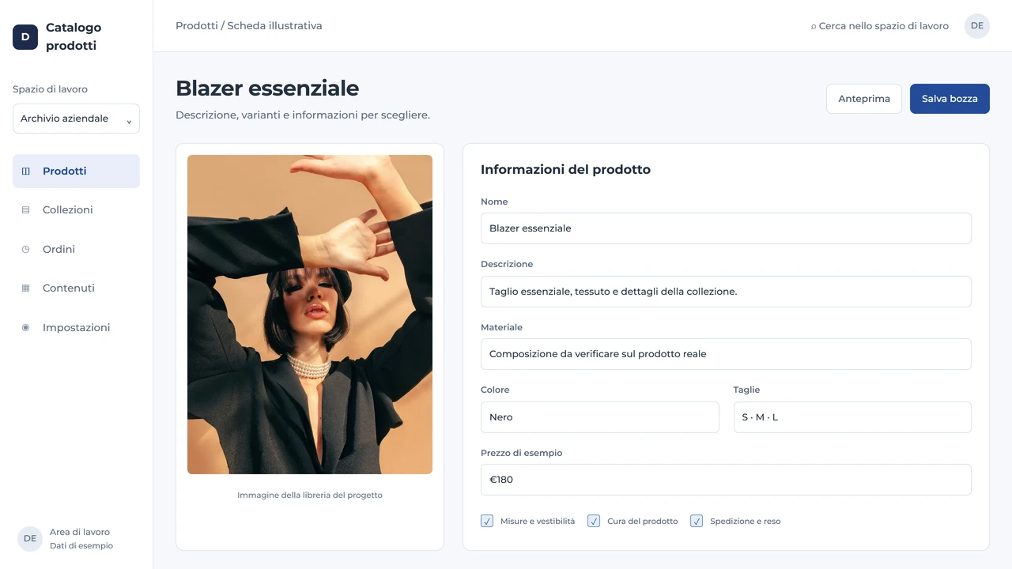
Task: Click the Prodotti sidebar icon
Action: (x=25, y=171)
